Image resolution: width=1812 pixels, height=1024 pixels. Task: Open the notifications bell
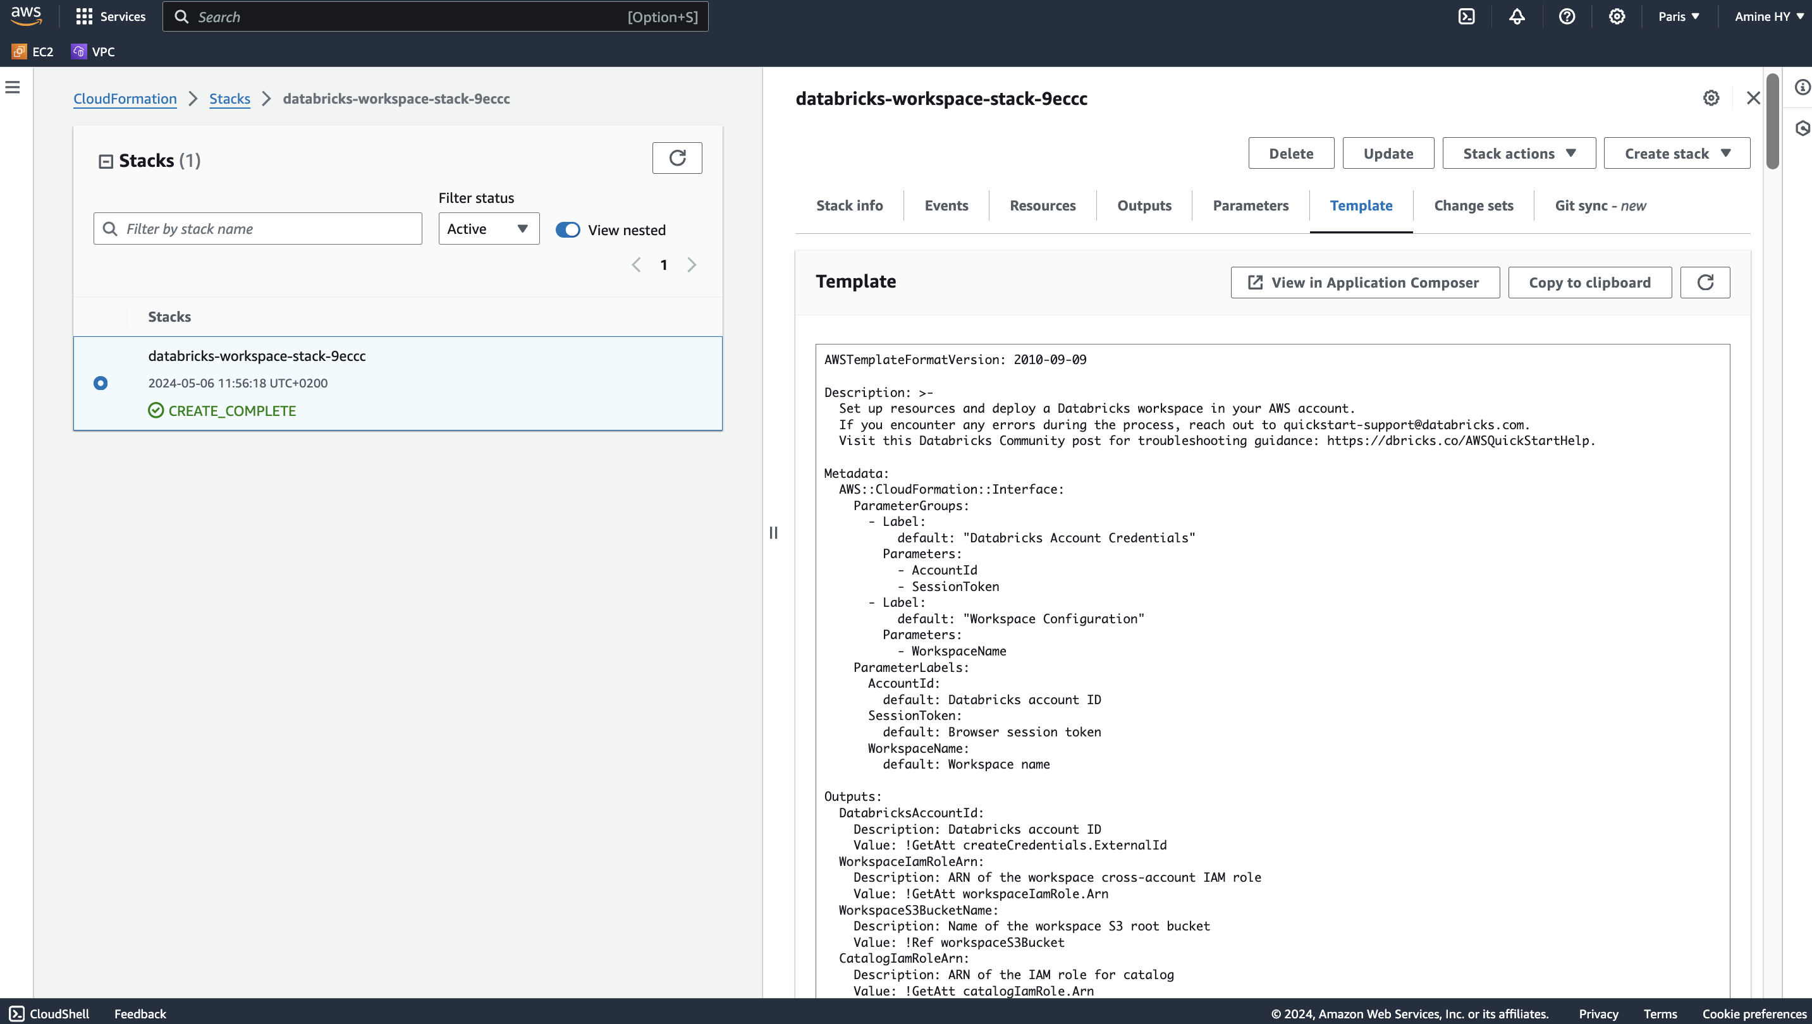(1517, 16)
